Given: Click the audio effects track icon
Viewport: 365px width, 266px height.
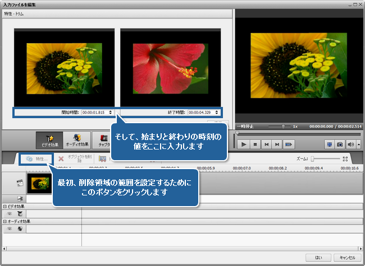Looking at the screenshot, I should (x=20, y=228).
